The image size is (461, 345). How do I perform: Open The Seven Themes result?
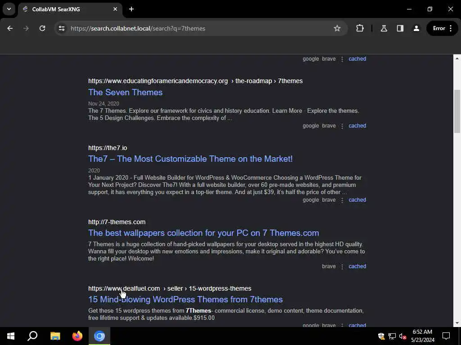(x=125, y=93)
